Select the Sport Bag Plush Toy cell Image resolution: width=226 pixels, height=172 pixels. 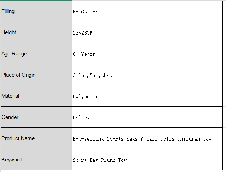[147, 160]
